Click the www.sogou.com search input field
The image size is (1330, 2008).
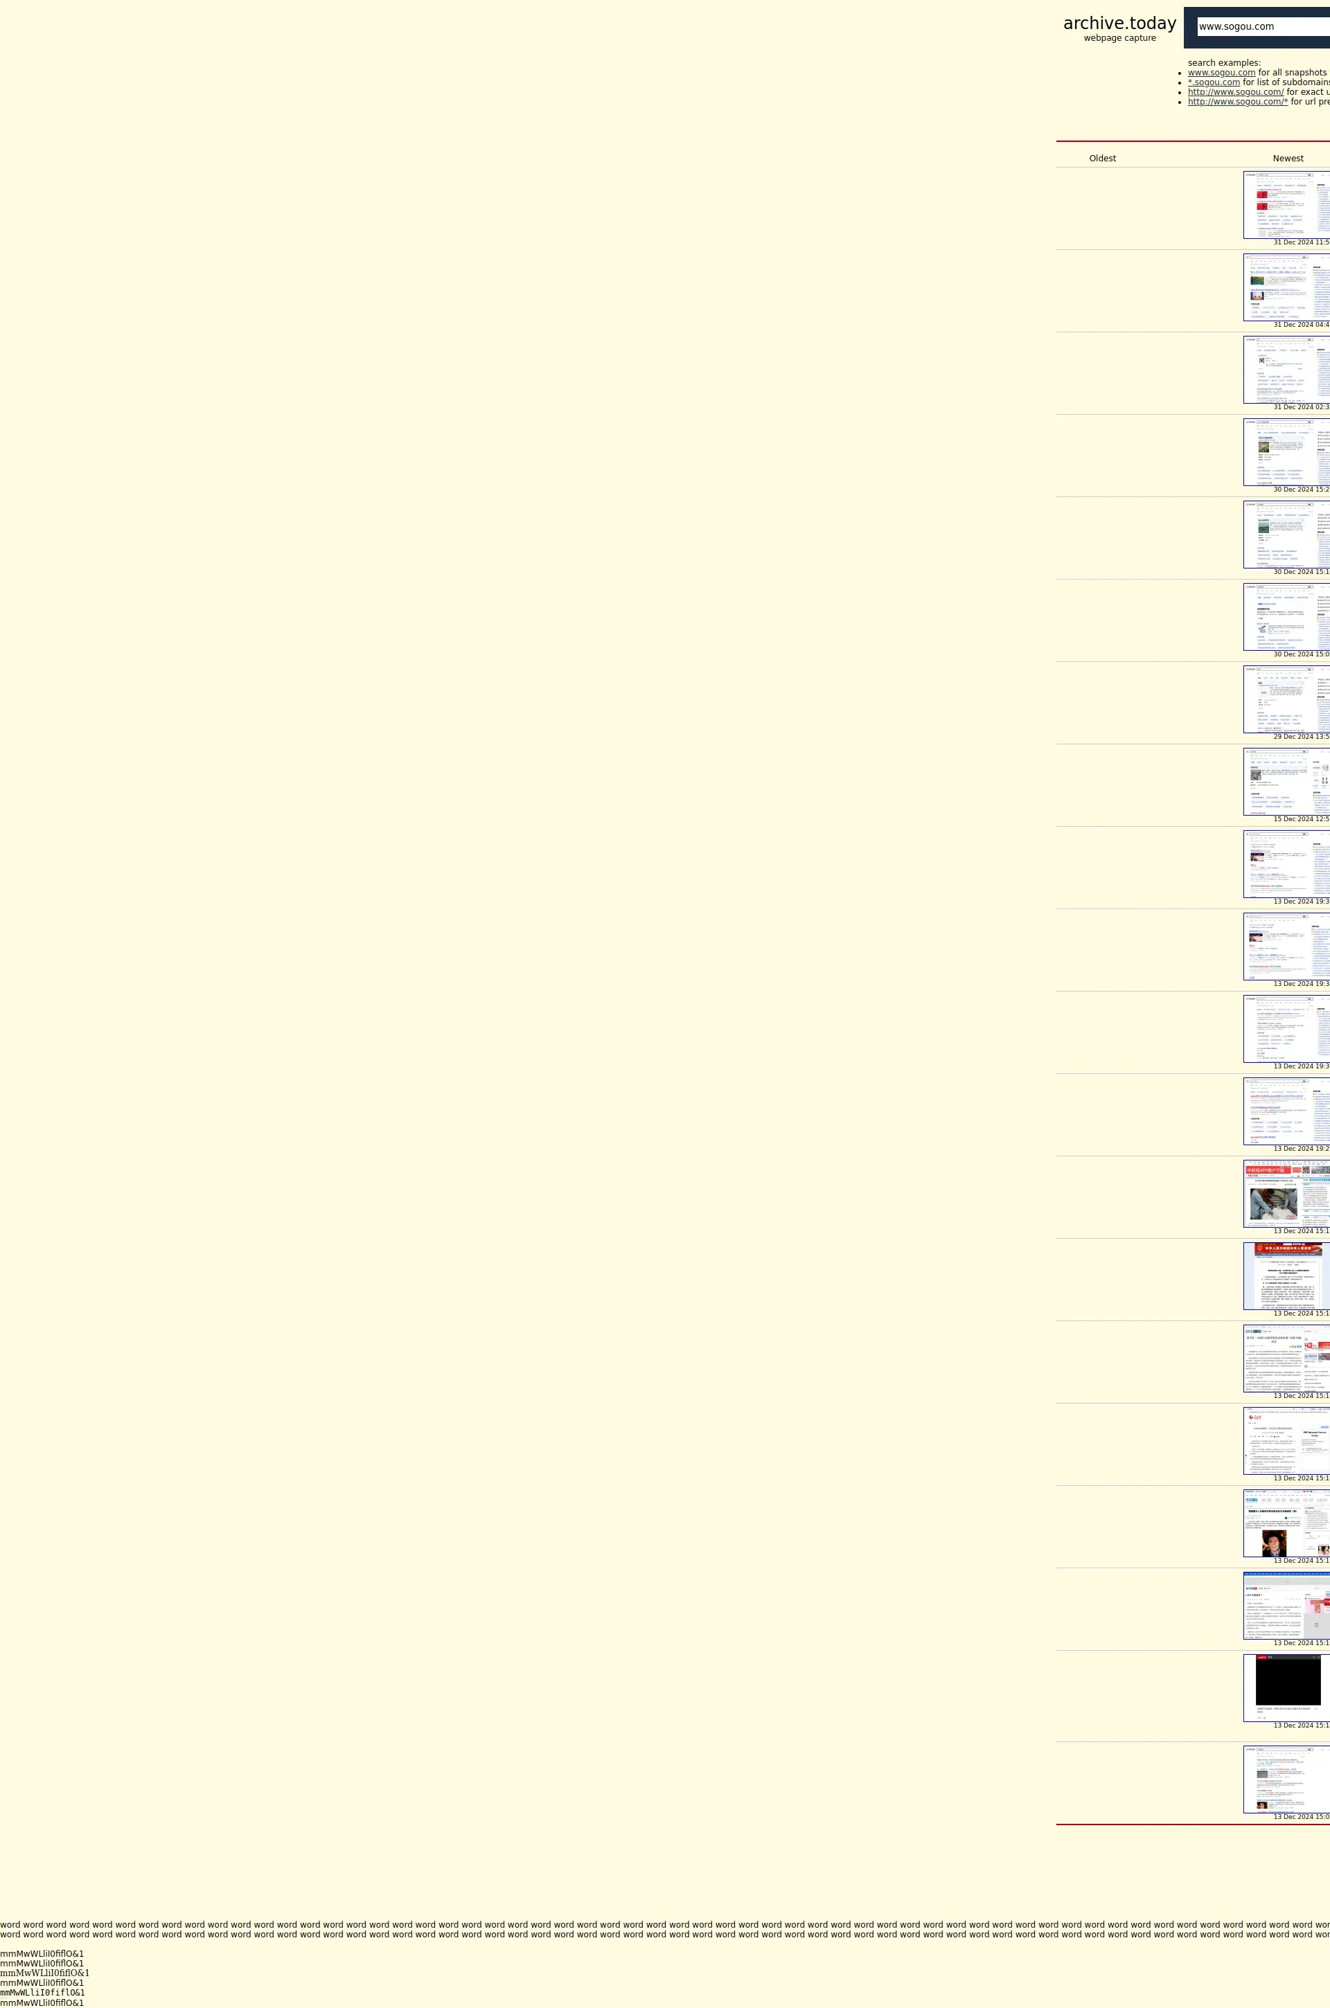pos(1262,26)
